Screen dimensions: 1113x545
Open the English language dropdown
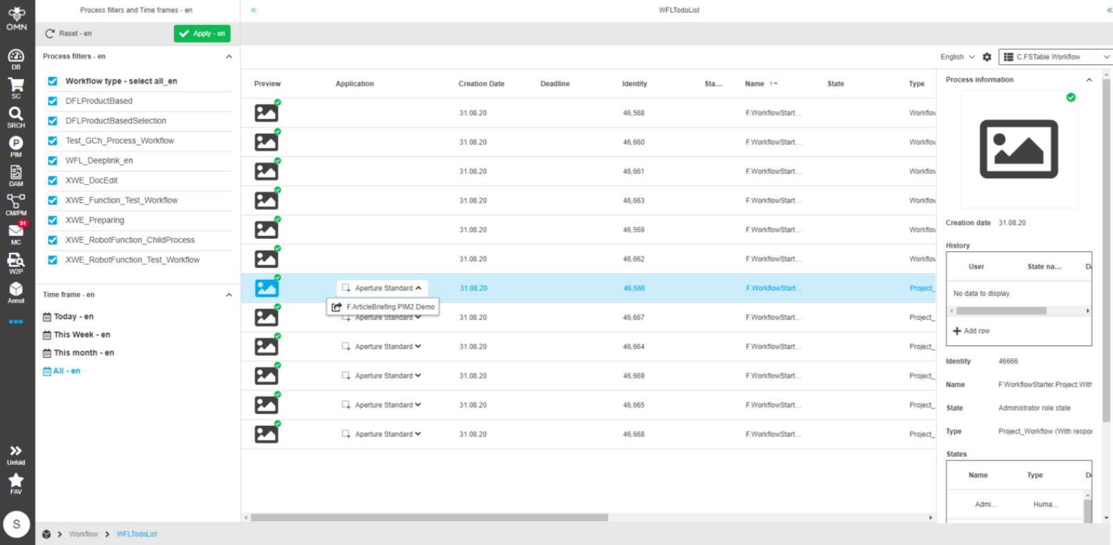tap(957, 57)
